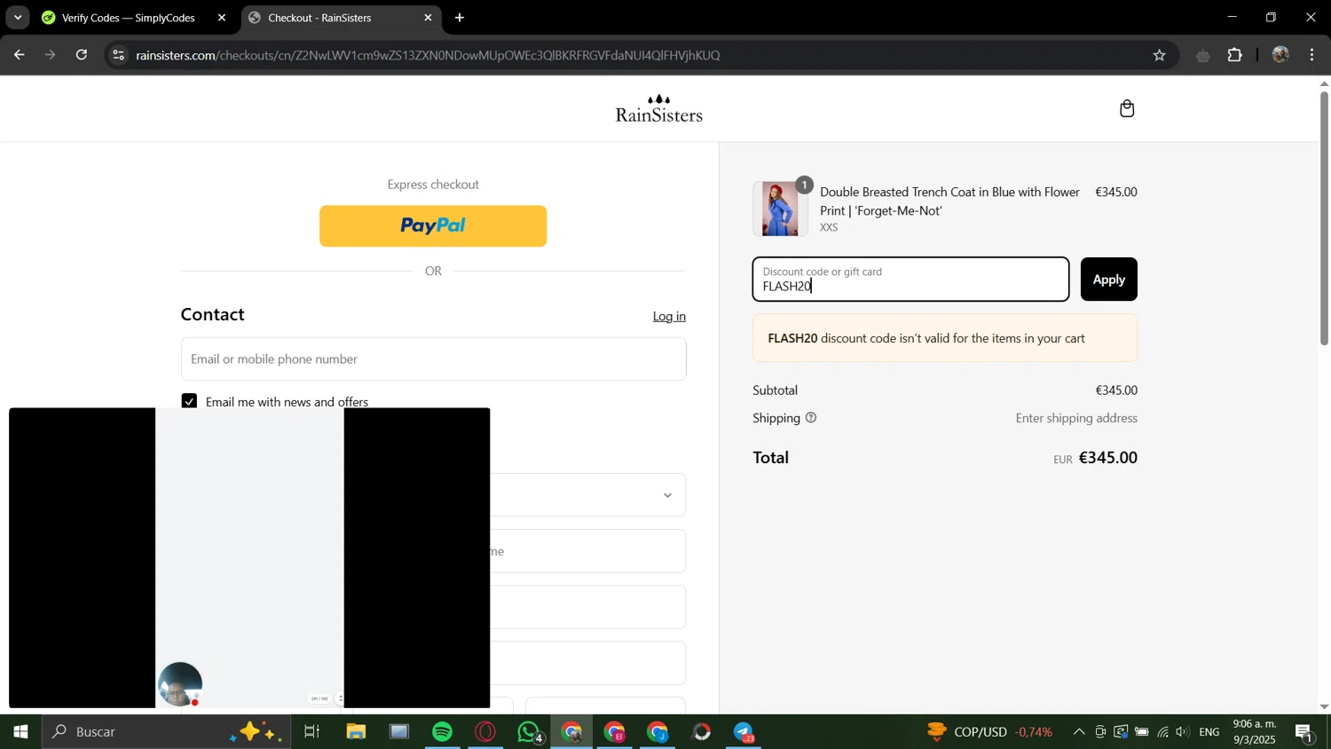Viewport: 1331px width, 749px height.
Task: Pay with PayPal express checkout
Action: [x=433, y=226]
